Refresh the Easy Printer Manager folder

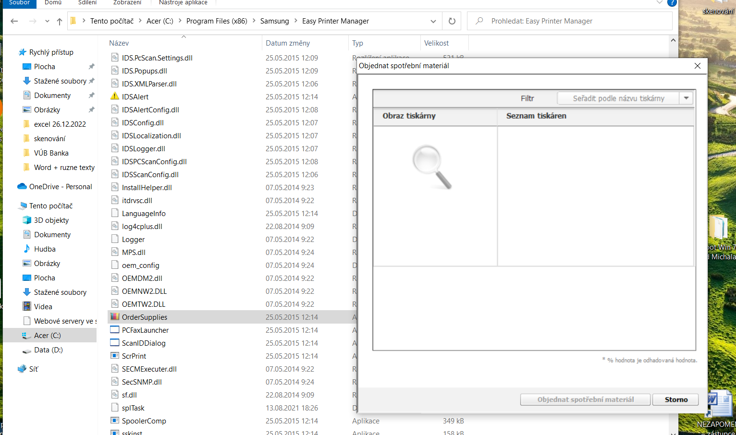452,21
